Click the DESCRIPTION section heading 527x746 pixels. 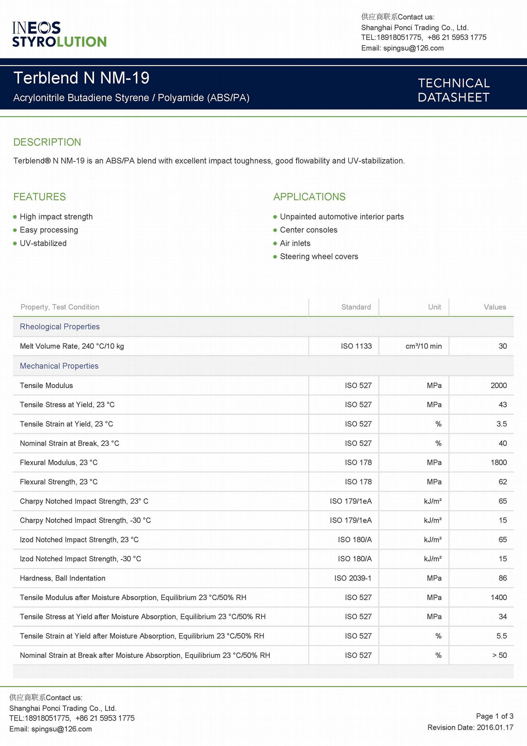click(47, 142)
